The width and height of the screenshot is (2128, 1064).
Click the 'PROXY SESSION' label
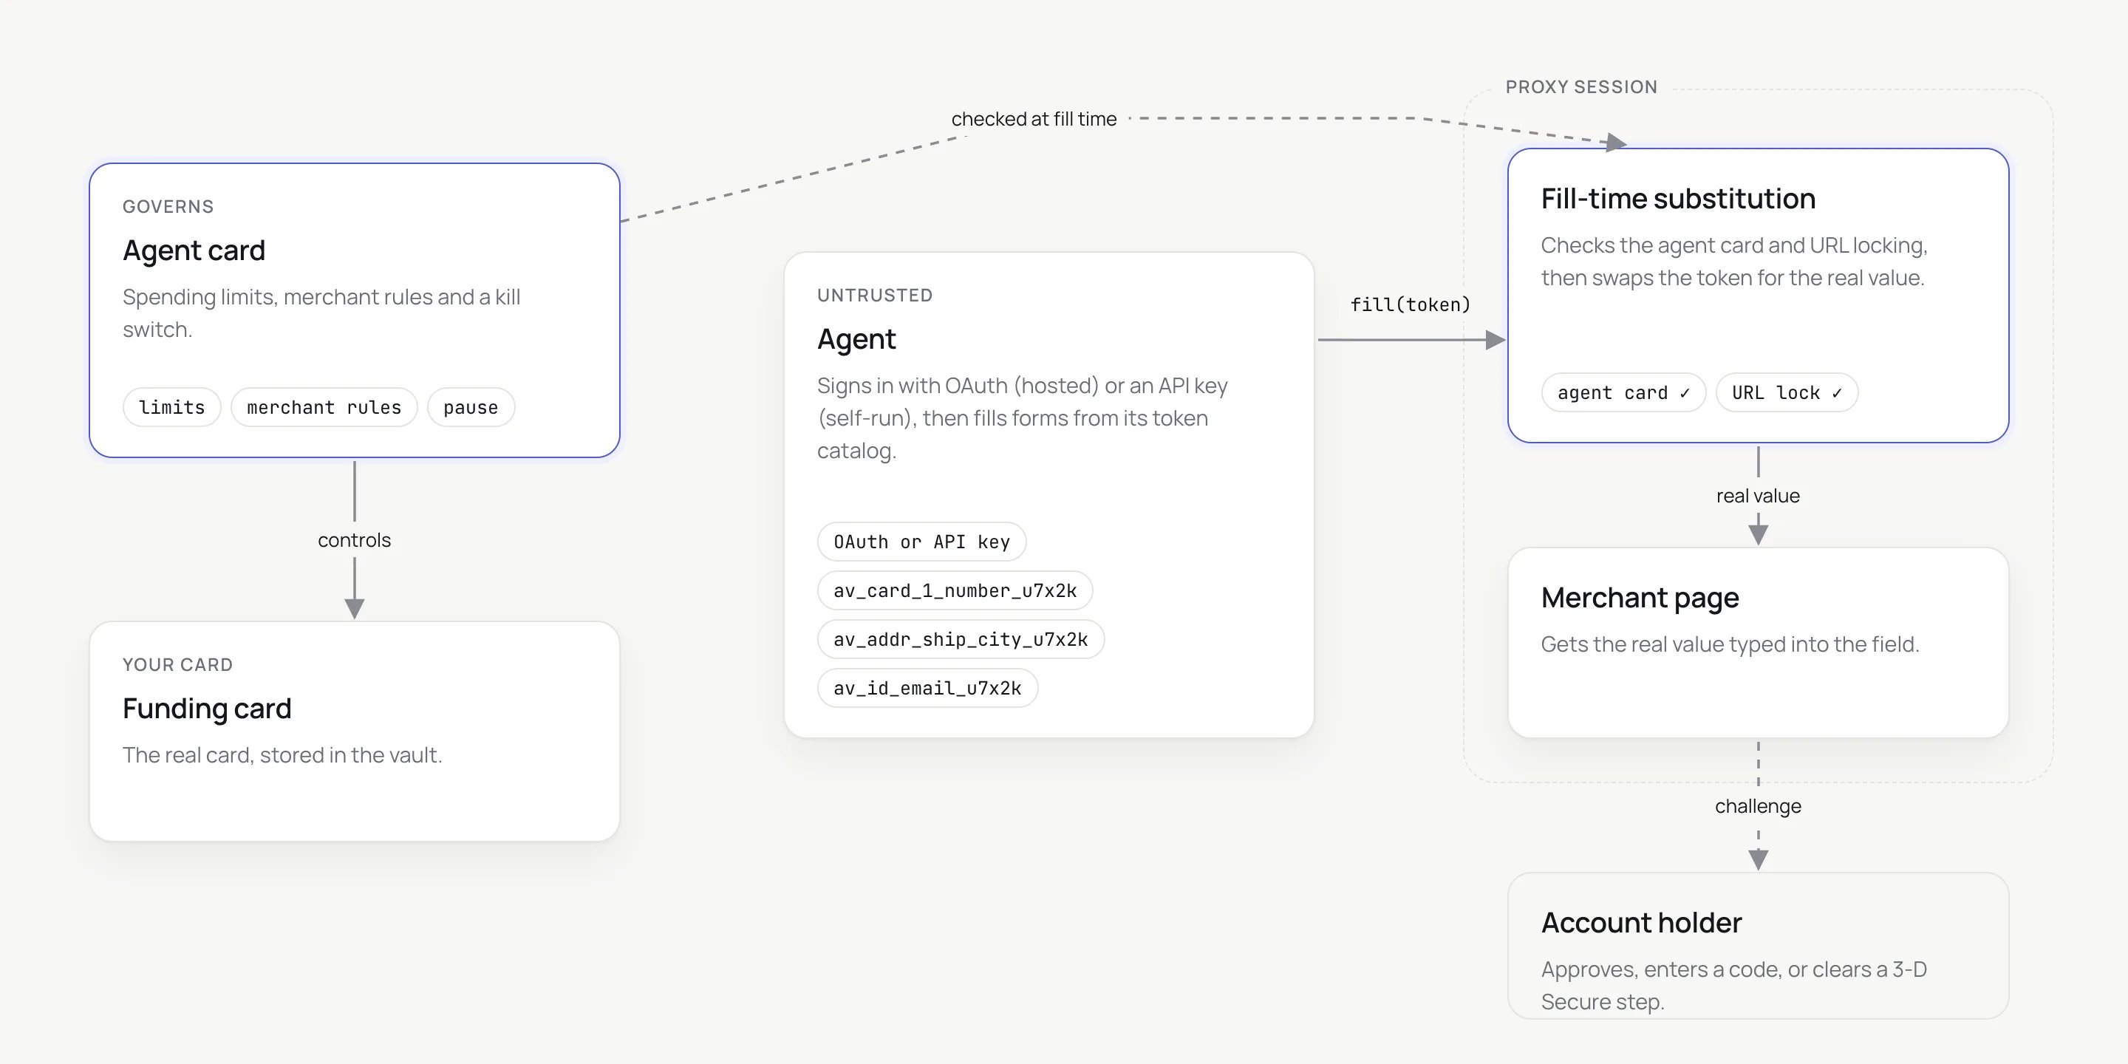[x=1581, y=88]
